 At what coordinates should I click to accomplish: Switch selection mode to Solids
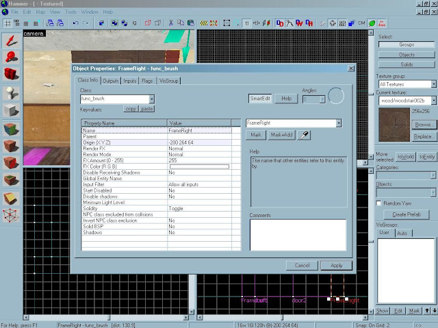(406, 64)
